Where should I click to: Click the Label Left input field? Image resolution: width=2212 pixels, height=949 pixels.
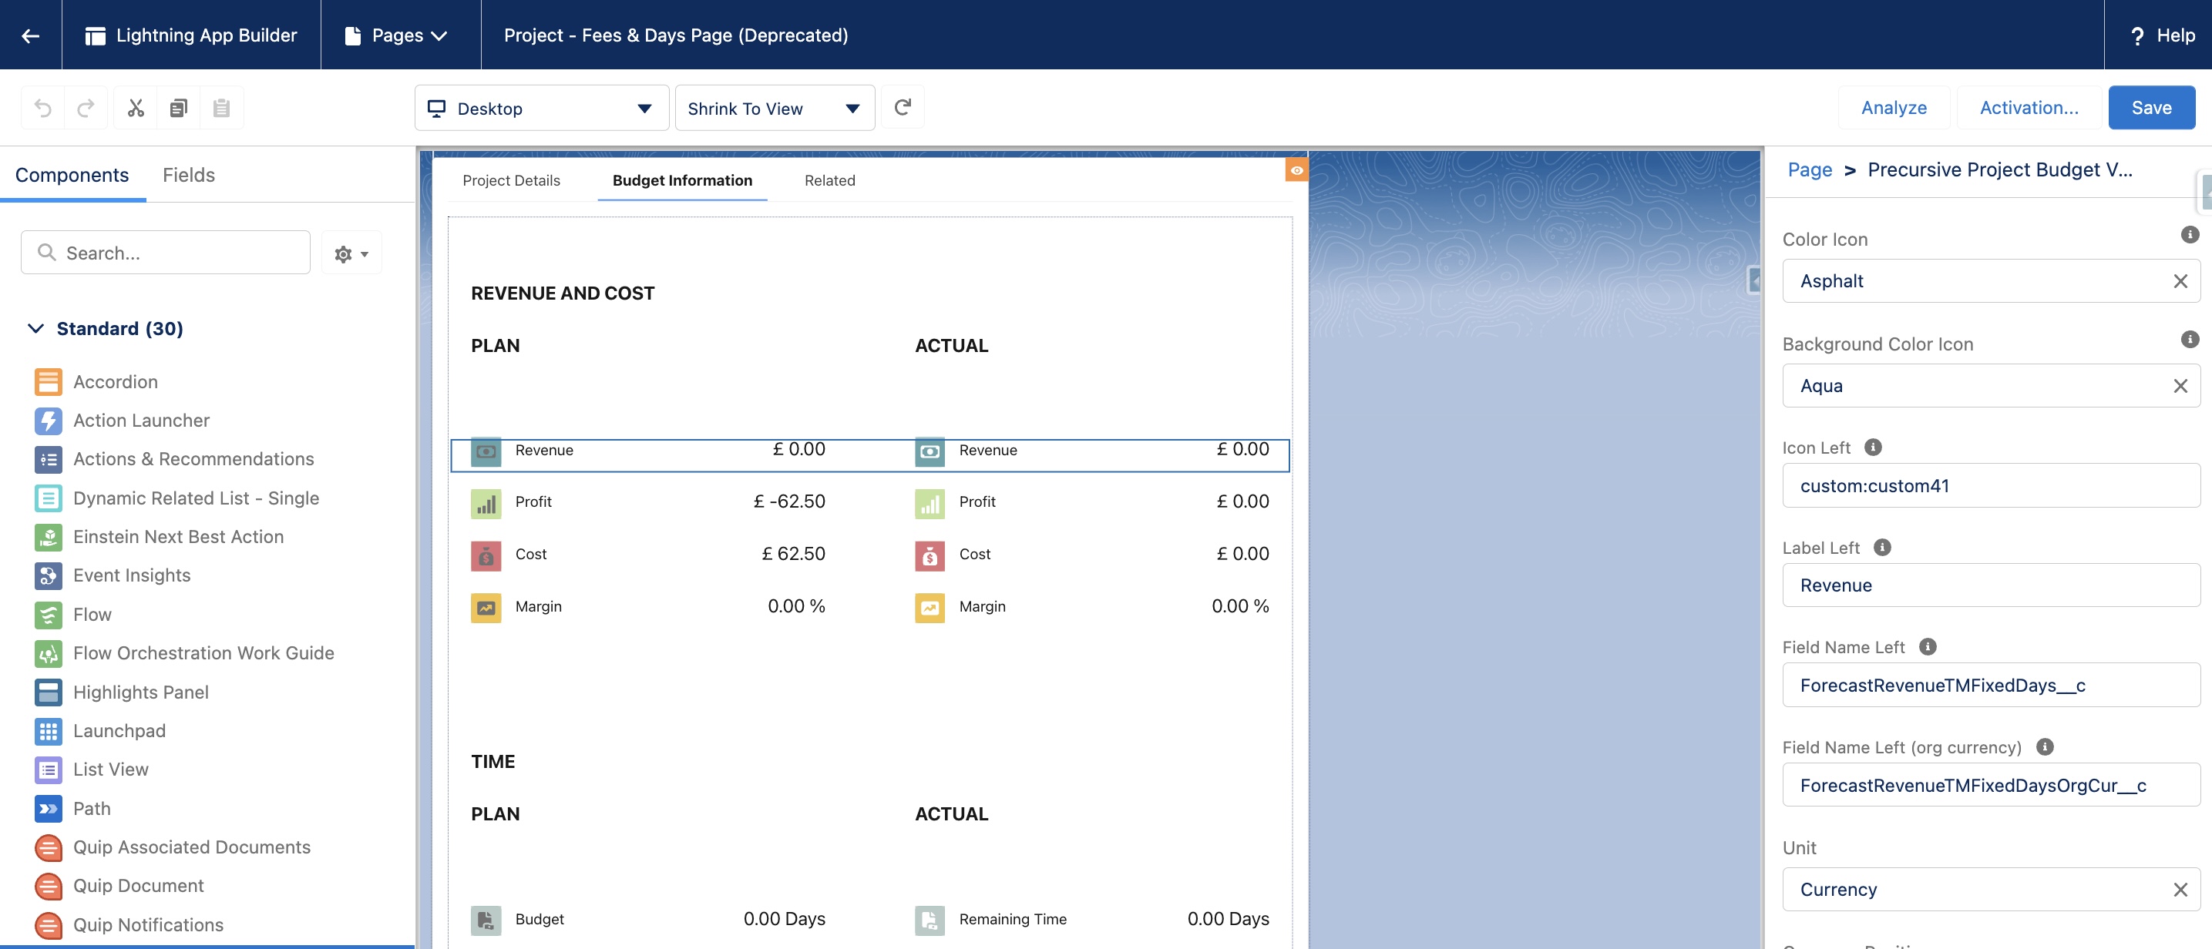click(x=1991, y=585)
